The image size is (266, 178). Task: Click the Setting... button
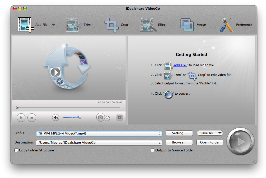179,133
